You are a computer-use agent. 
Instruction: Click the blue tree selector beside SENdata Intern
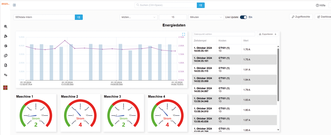point(79,17)
